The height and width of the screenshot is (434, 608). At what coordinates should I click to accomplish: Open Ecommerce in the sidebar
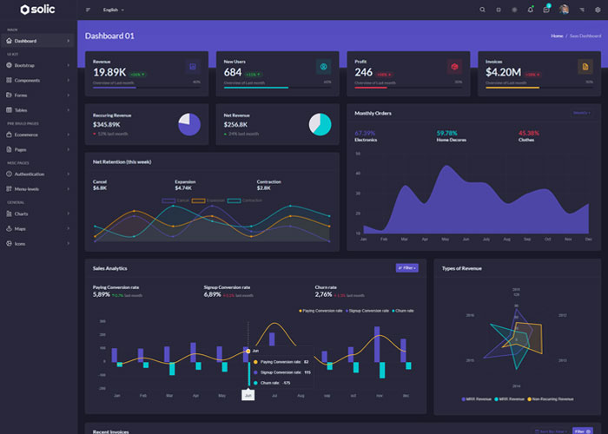(37, 135)
